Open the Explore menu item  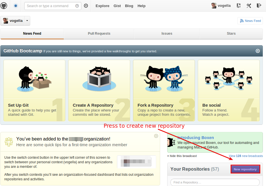102,6
